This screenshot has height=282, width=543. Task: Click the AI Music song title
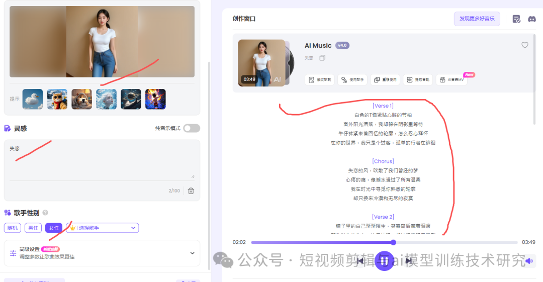coord(318,45)
